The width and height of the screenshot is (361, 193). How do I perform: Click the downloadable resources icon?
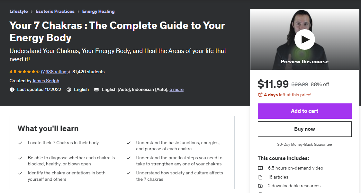click(x=260, y=186)
